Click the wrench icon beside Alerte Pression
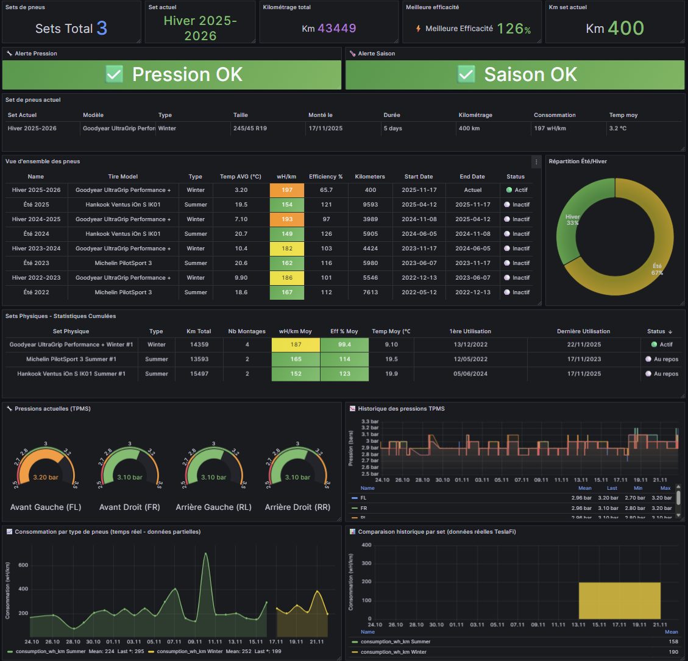The image size is (688, 661). point(9,54)
